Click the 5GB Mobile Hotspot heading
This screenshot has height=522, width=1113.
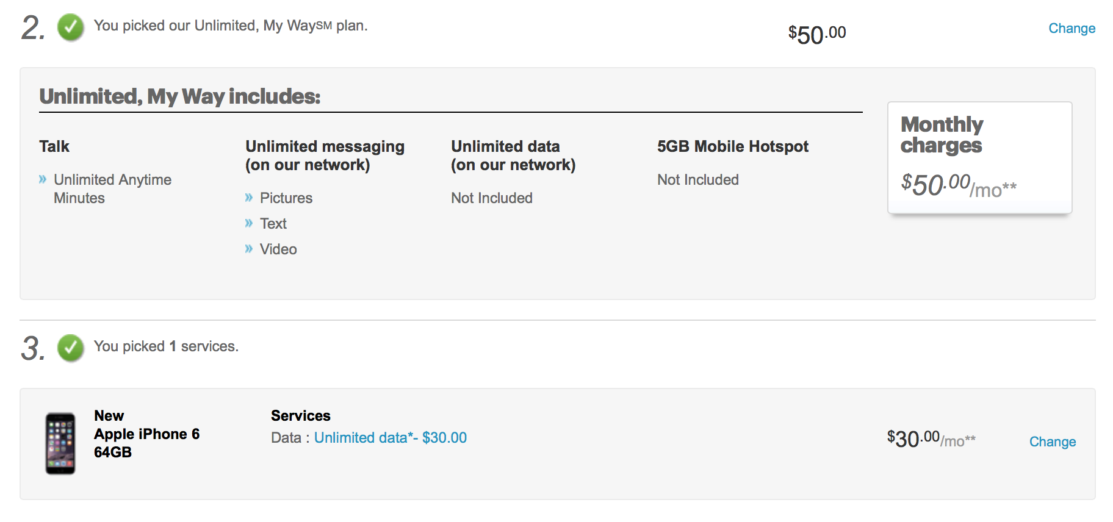tap(732, 146)
